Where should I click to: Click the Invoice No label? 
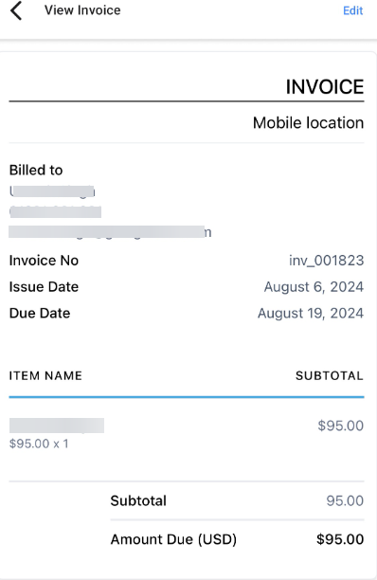point(44,261)
